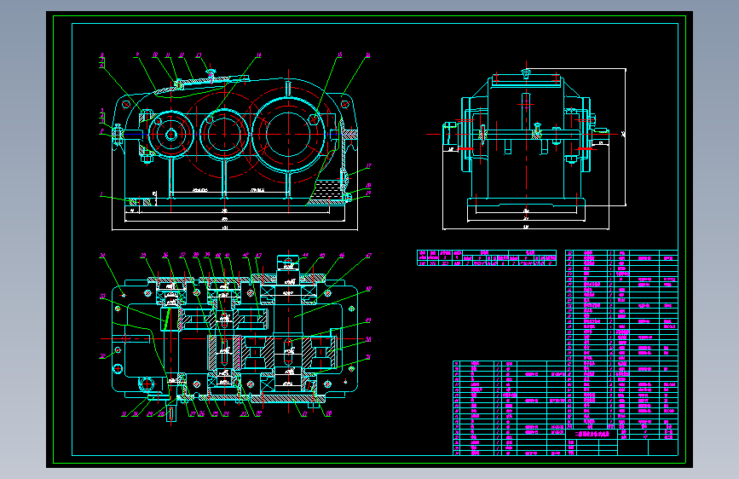Select balloon number 19 near the drain plug
This screenshot has width=739, height=479.
(x=368, y=193)
